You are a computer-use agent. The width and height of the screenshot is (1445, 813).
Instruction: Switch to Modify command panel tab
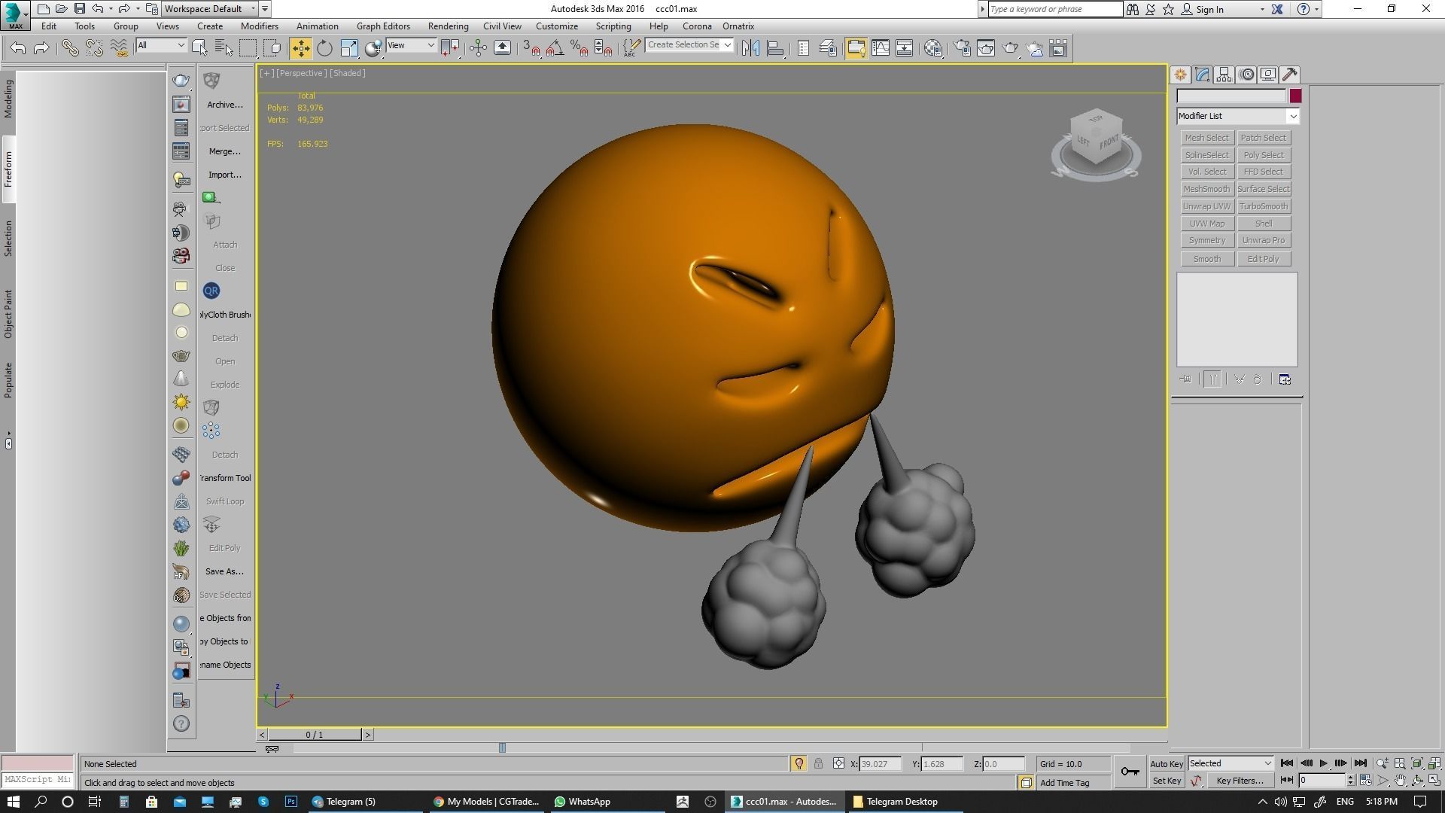tap(1202, 75)
